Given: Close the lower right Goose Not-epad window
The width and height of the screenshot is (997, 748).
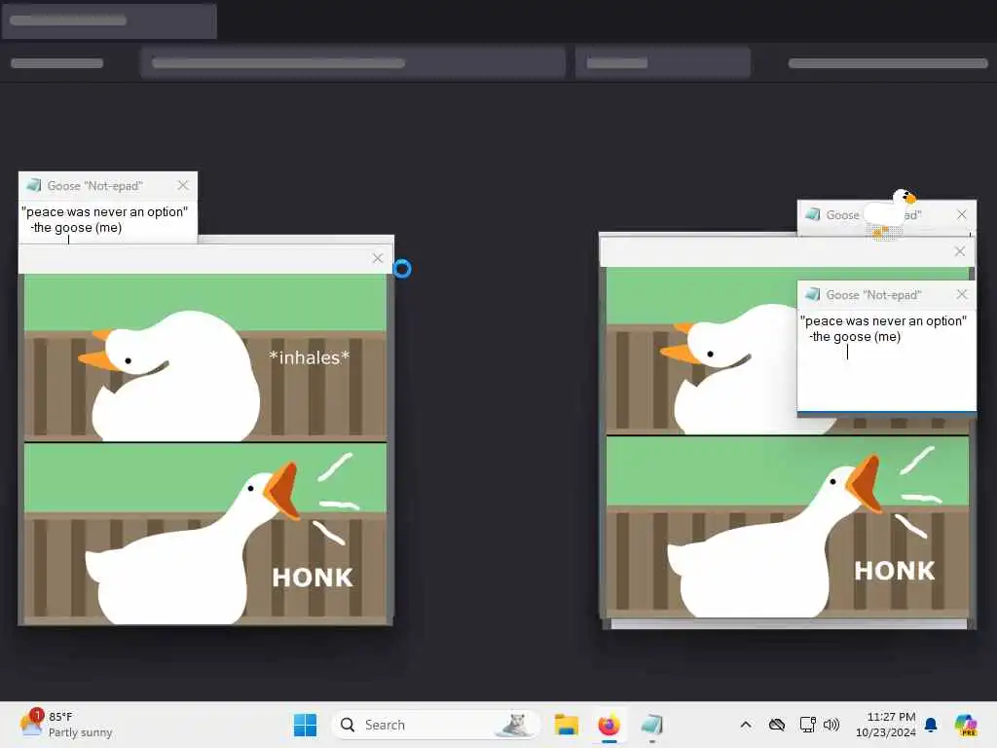Looking at the screenshot, I should (962, 294).
